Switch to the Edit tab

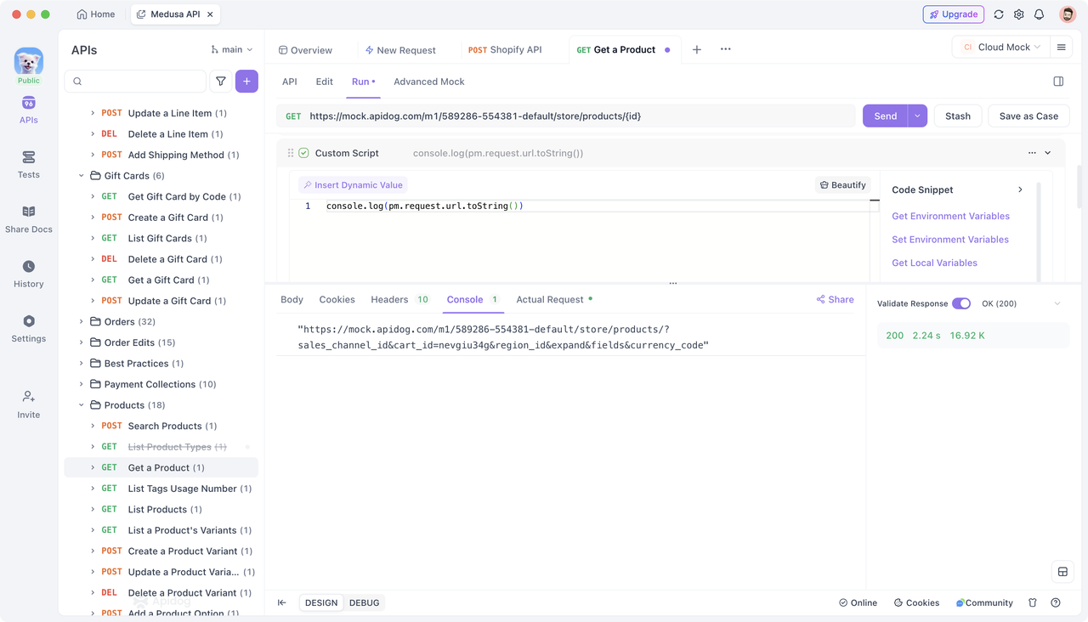[x=324, y=82]
